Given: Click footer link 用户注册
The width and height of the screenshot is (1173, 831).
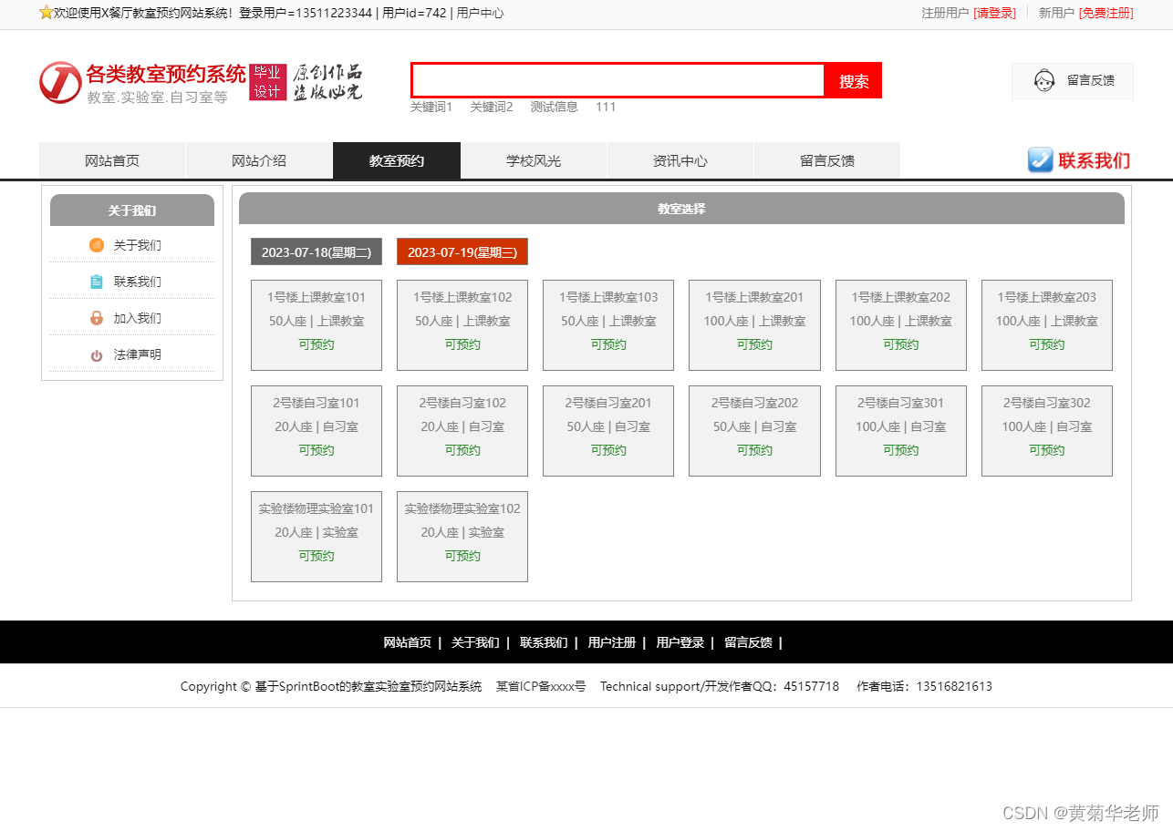Looking at the screenshot, I should 612,642.
